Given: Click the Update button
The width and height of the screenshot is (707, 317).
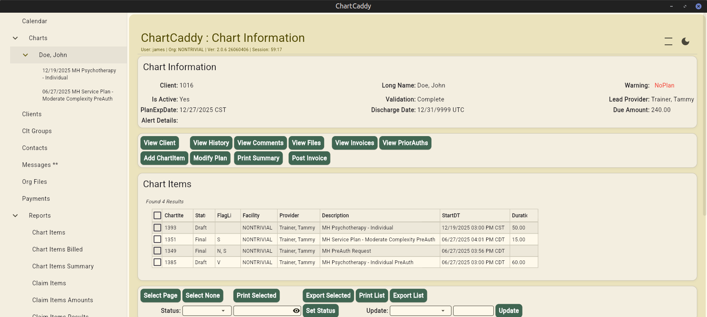Looking at the screenshot, I should coord(509,311).
